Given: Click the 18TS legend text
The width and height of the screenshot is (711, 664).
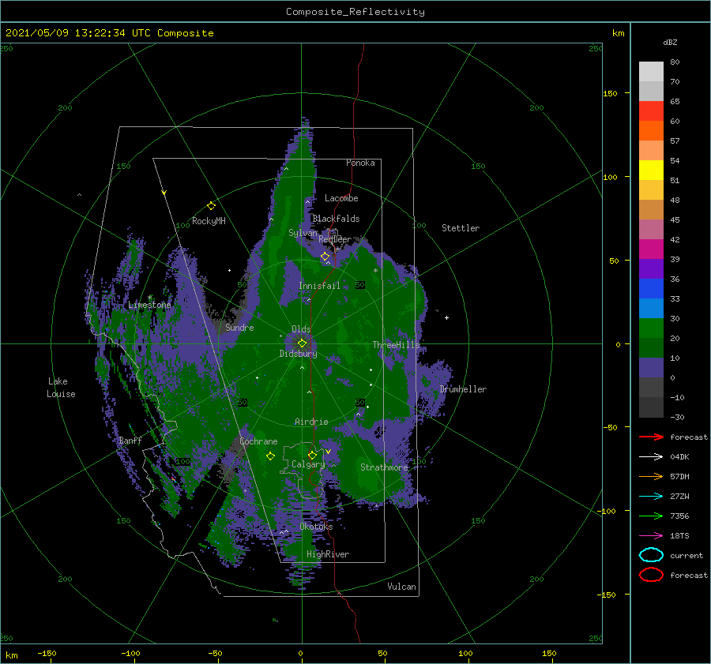Looking at the screenshot, I should point(679,536).
